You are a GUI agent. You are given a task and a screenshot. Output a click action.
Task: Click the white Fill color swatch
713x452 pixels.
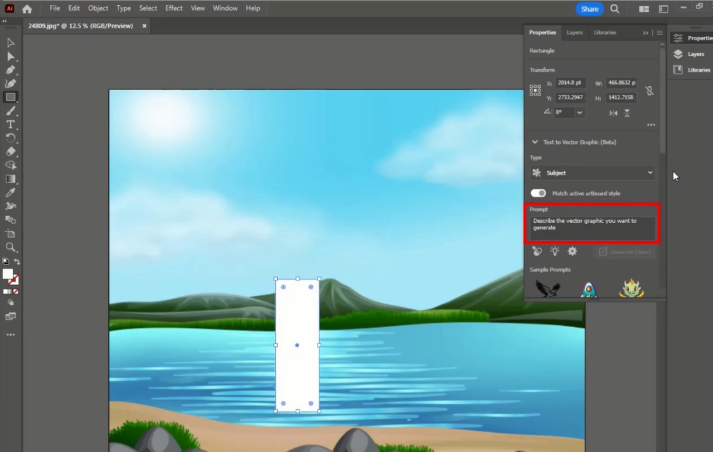pos(8,274)
